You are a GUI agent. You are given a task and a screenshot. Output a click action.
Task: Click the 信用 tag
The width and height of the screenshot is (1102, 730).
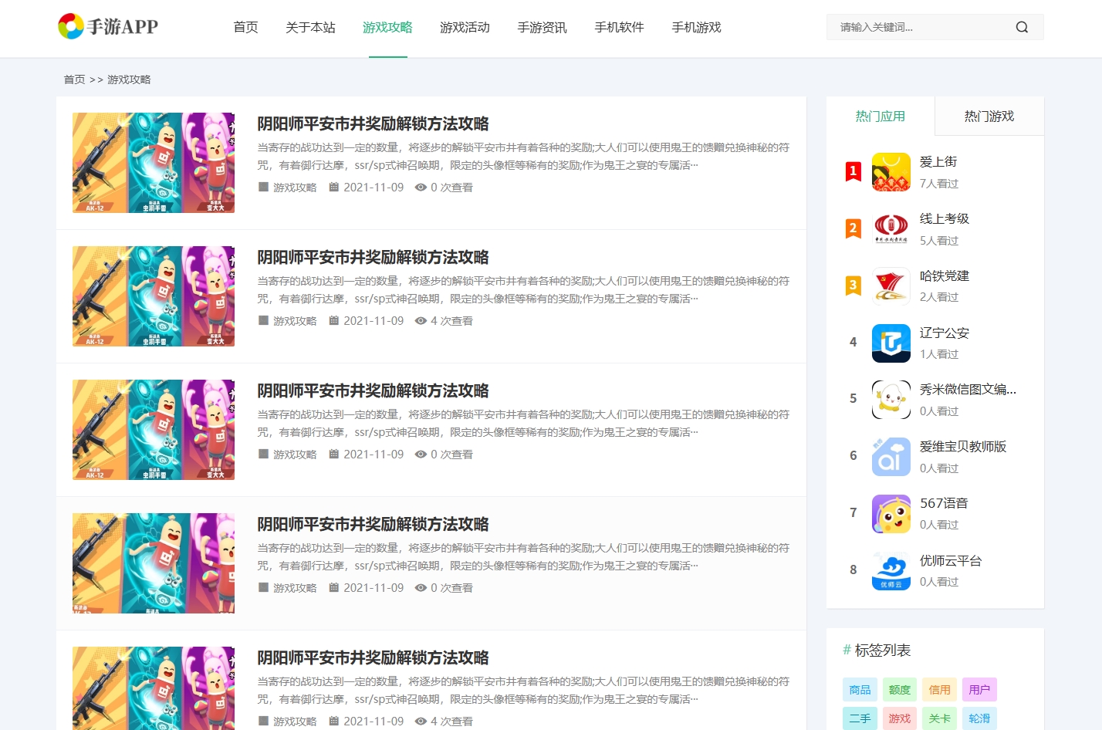click(x=940, y=690)
